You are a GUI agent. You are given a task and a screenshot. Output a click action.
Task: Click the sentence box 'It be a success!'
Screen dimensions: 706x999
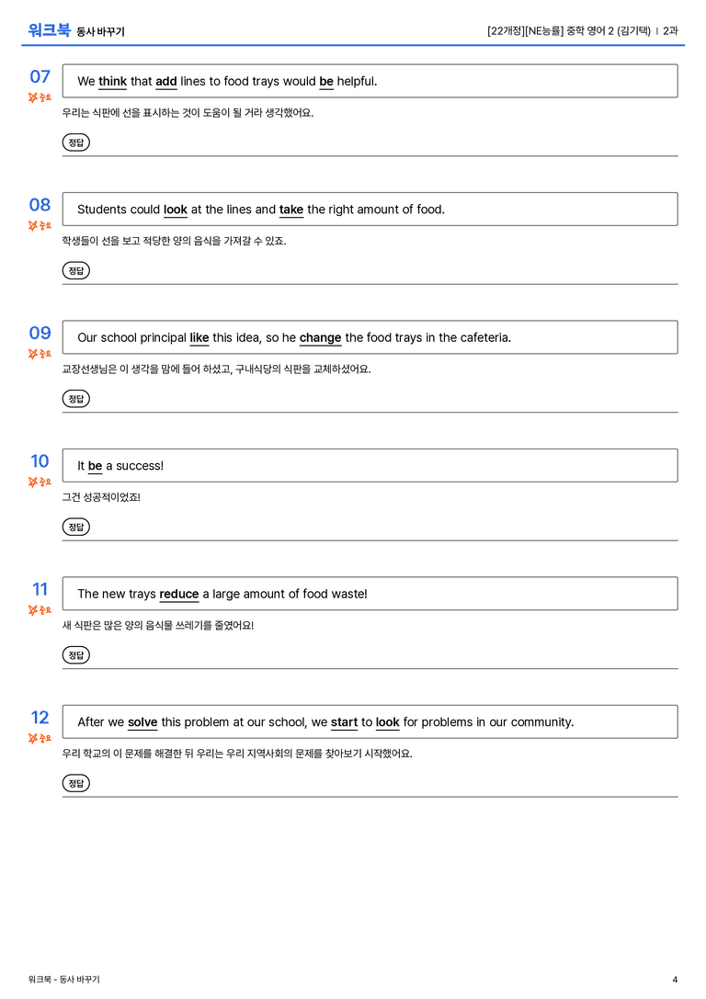coord(370,466)
